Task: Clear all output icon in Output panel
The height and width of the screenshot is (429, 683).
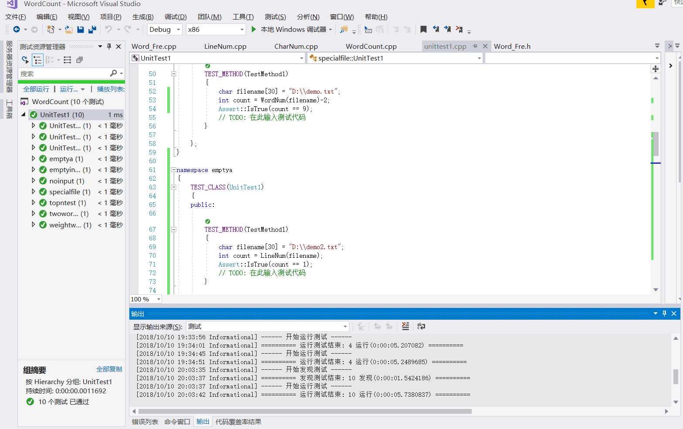Action: [x=406, y=326]
